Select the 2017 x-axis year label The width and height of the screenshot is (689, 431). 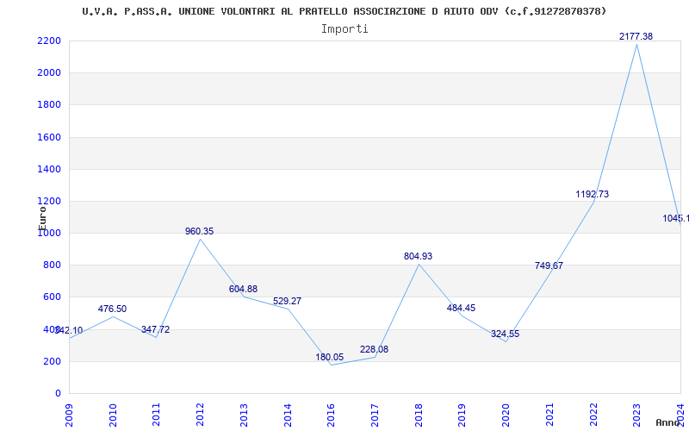pos(375,415)
